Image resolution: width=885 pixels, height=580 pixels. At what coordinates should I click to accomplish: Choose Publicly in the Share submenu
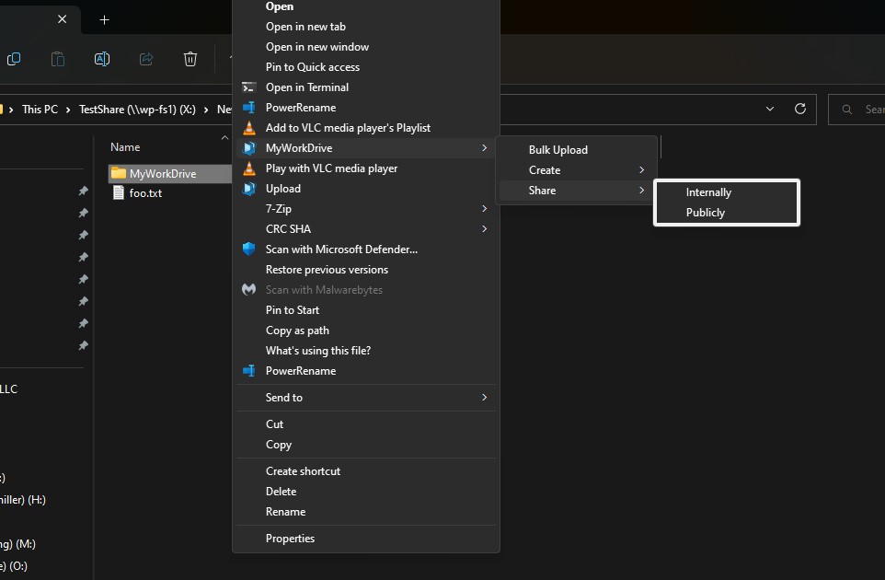pyautogui.click(x=706, y=213)
